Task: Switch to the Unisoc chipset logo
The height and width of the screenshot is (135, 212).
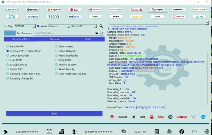Action: pyautogui.click(x=158, y=10)
